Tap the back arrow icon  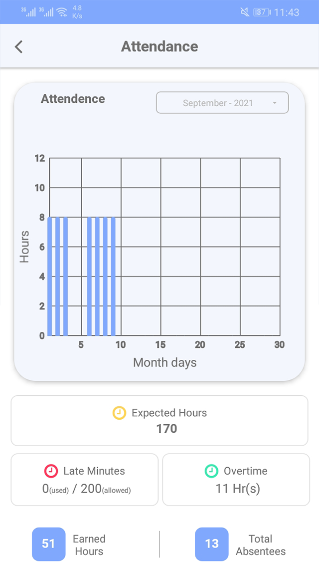pyautogui.click(x=19, y=47)
